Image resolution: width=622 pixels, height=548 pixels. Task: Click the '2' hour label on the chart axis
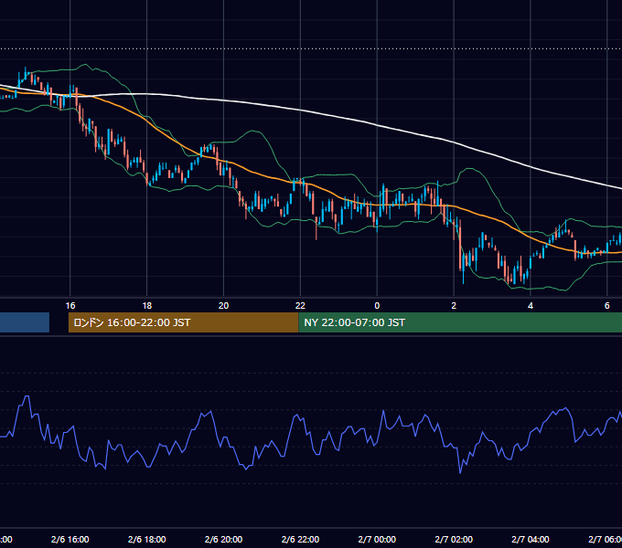pyautogui.click(x=454, y=306)
